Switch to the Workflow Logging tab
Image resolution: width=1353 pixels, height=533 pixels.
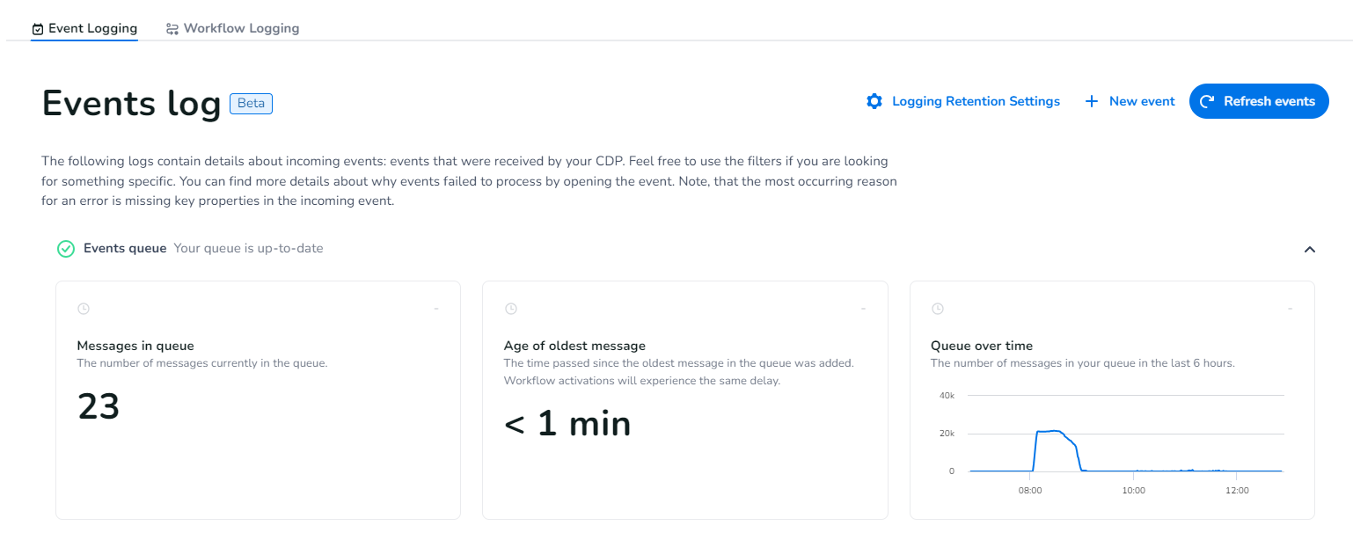coord(241,28)
